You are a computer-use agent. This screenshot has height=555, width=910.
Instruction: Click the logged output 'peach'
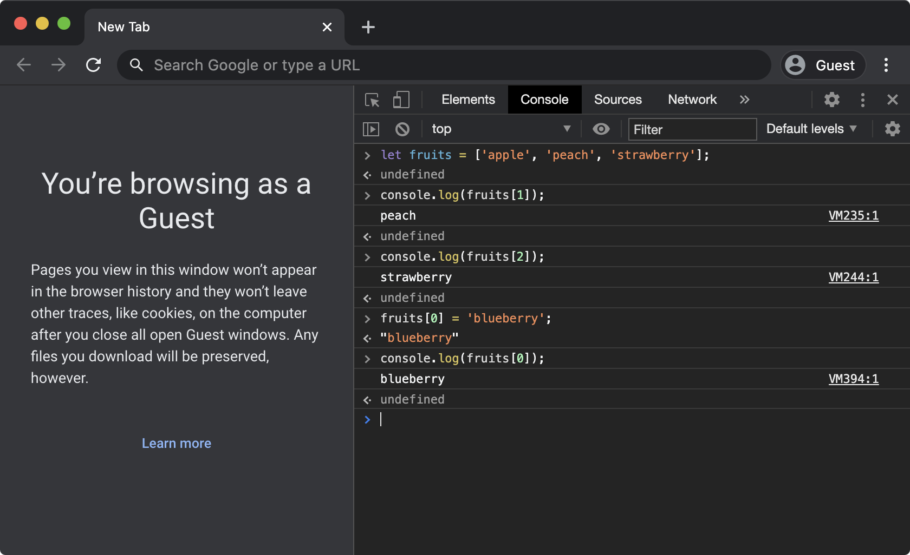[x=398, y=215]
